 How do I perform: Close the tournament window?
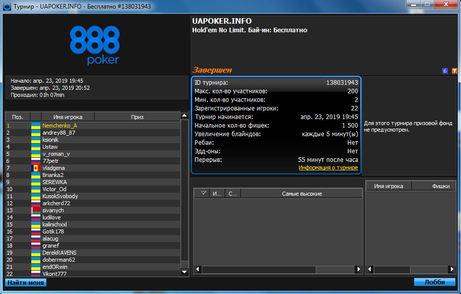[x=446, y=4]
